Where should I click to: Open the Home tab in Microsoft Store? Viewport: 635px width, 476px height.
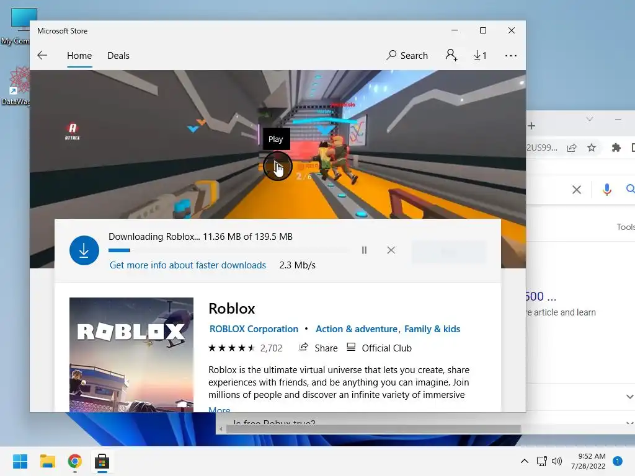pos(79,55)
